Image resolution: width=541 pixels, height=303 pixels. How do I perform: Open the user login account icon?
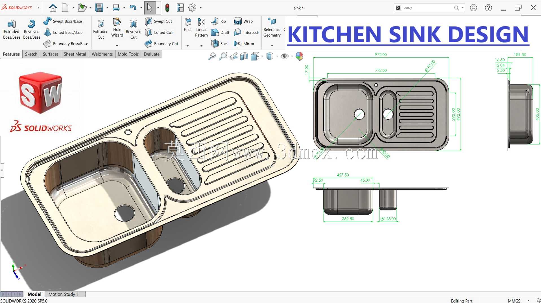pyautogui.click(x=474, y=8)
